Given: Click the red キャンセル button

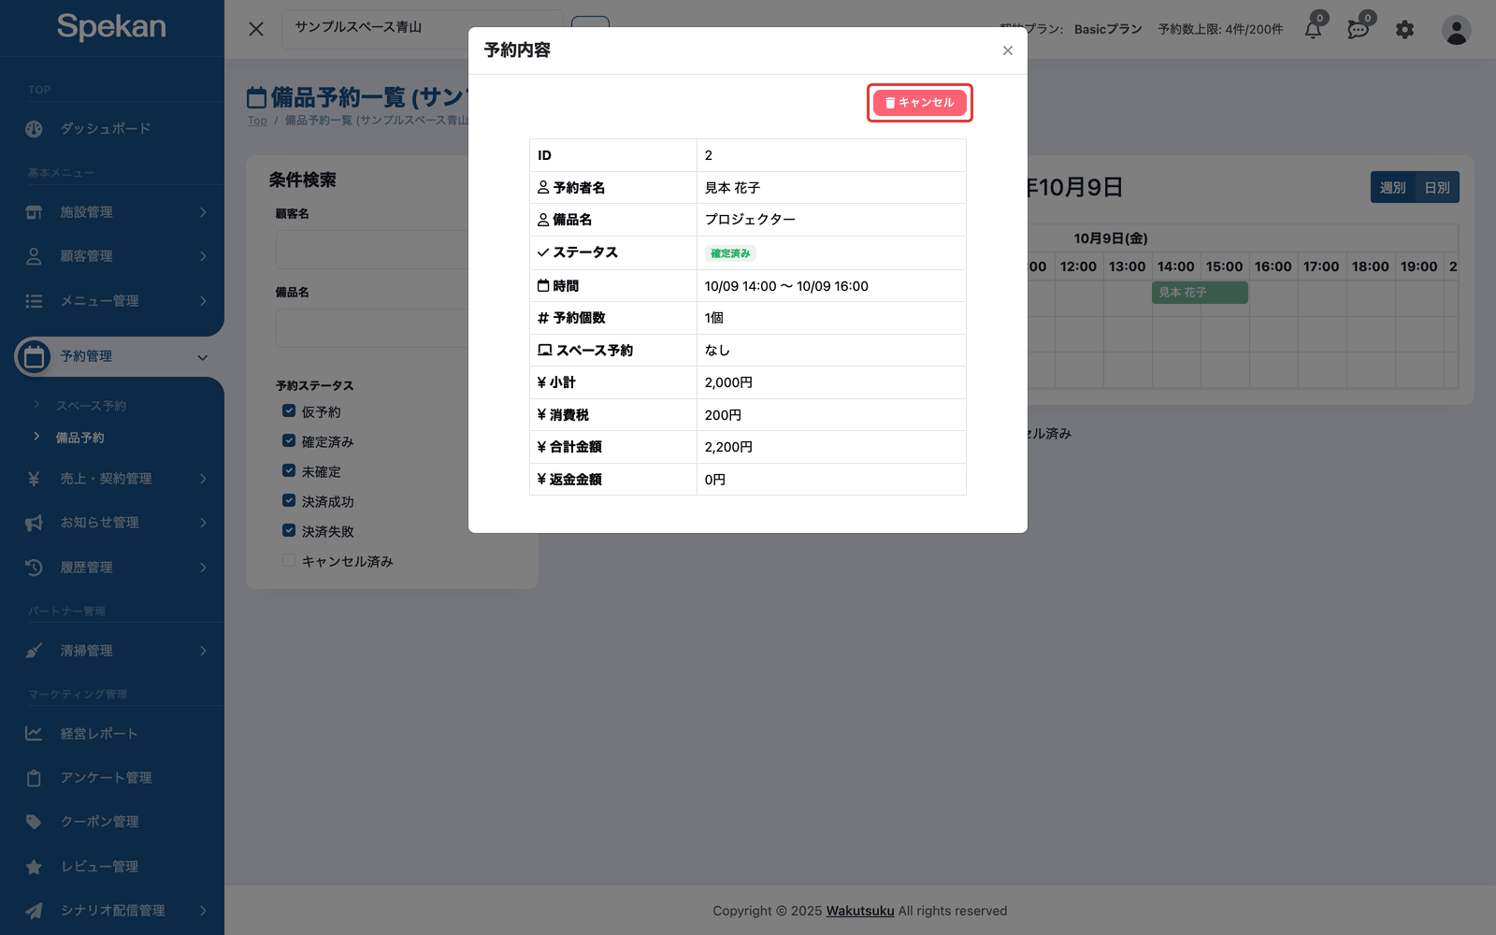Looking at the screenshot, I should [x=920, y=103].
